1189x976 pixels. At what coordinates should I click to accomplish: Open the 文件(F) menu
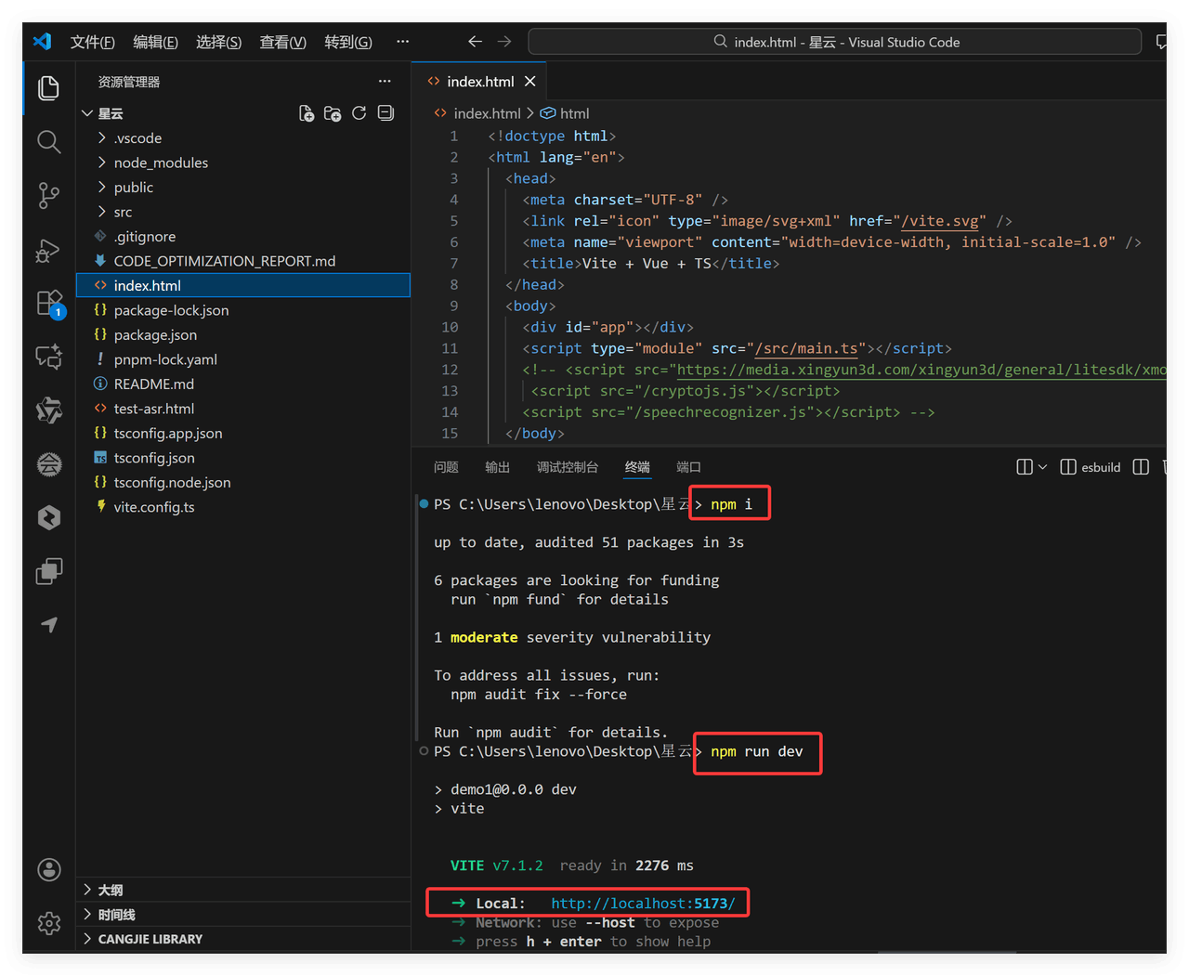92,42
